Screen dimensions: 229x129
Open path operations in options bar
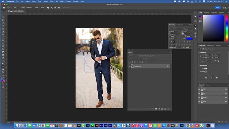click(48, 8)
